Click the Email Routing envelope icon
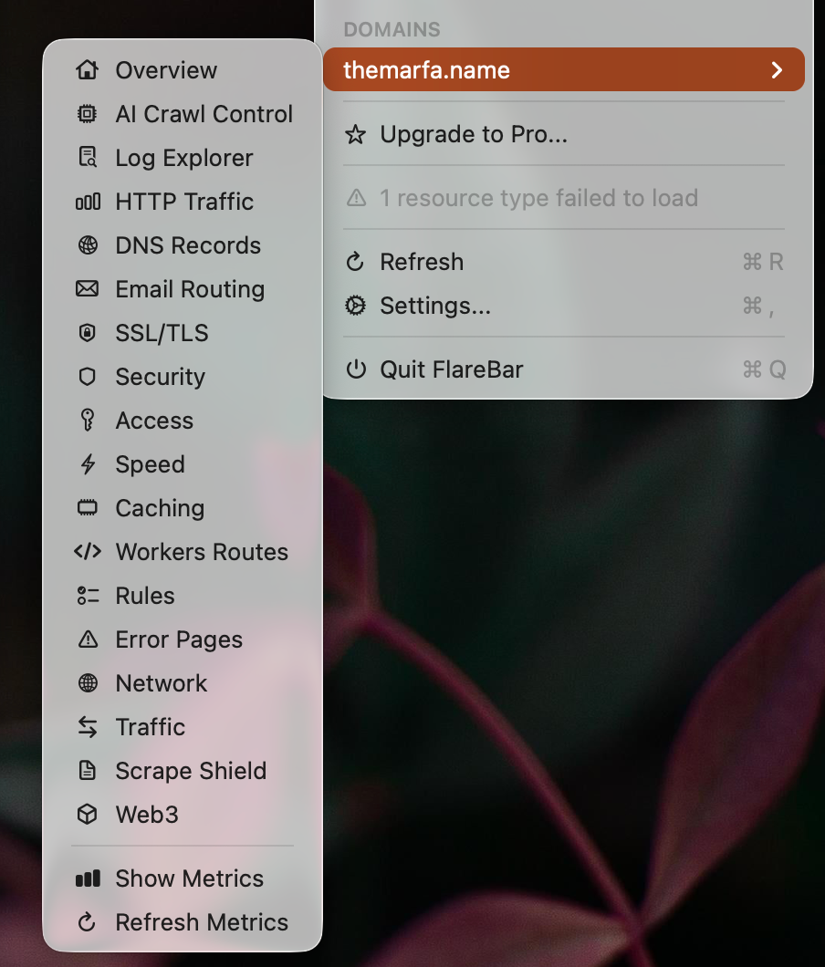Viewport: 825px width, 967px height. (x=88, y=289)
